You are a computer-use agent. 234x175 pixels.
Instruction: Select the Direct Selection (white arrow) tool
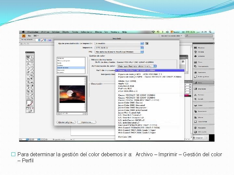pos(32,57)
